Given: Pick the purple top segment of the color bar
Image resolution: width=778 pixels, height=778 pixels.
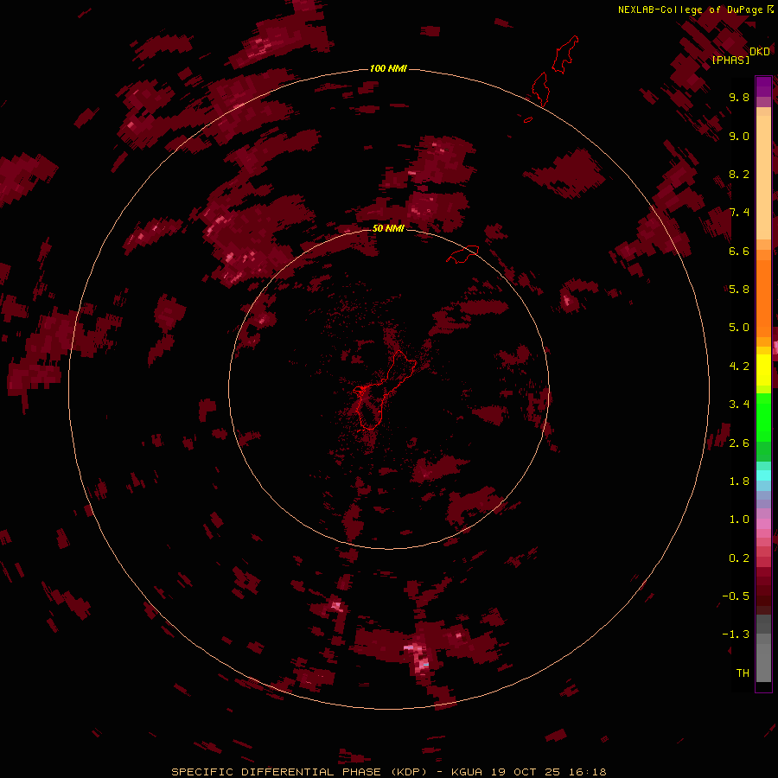Looking at the screenshot, I should point(763,86).
